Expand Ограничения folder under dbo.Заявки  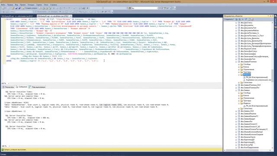pos(239,98)
